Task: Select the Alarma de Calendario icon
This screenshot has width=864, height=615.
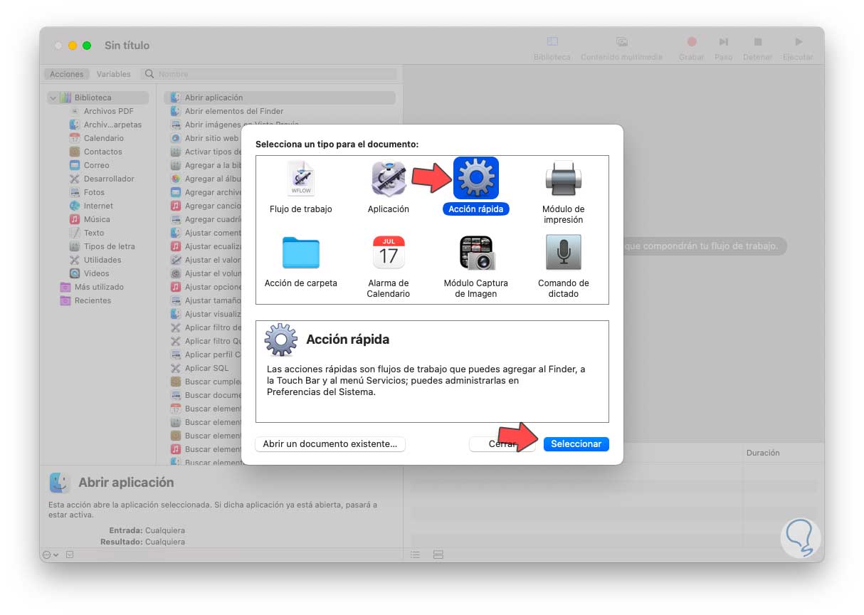Action: 389,252
